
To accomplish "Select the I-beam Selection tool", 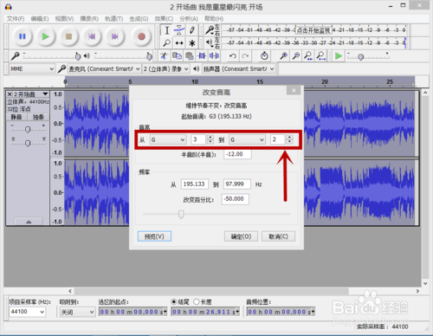I will [167, 30].
